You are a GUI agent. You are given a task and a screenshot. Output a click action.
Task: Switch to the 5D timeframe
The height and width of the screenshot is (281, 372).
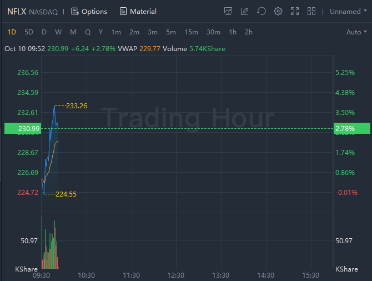(x=29, y=32)
